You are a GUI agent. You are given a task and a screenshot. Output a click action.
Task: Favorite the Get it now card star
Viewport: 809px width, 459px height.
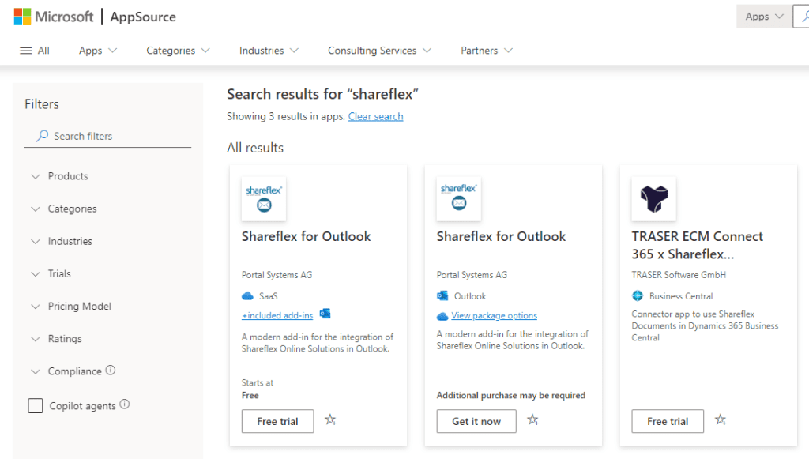533,419
